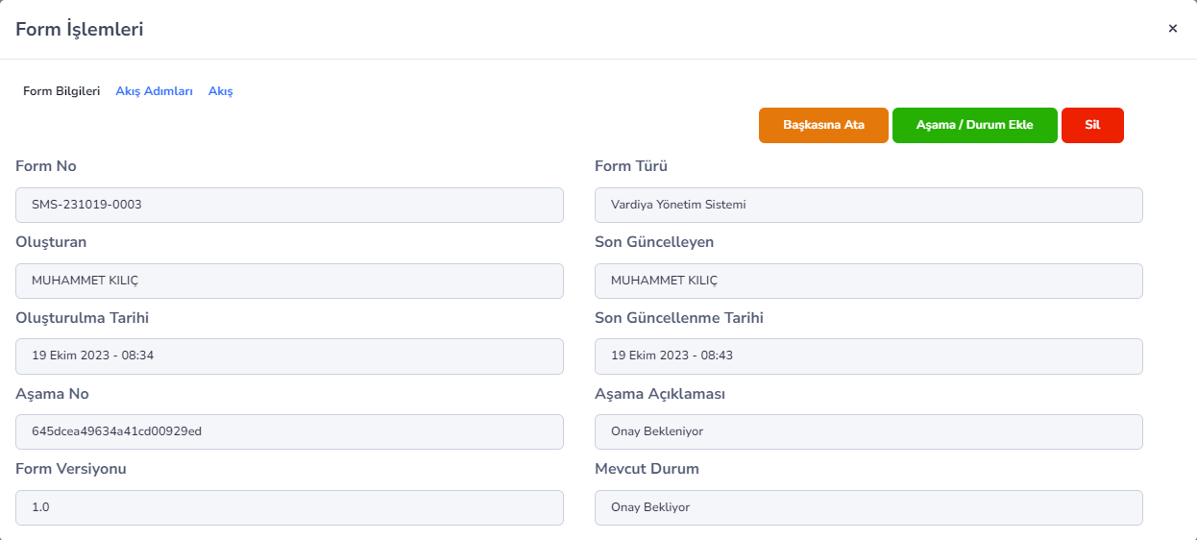The height and width of the screenshot is (540, 1197).
Task: Click the Form Versiyonu field showing 1.0
Action: coord(289,507)
